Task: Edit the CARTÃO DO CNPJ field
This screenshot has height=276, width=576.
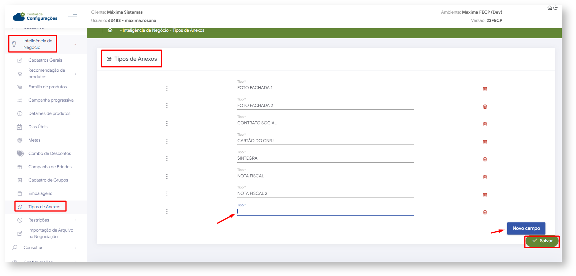Action: [326, 141]
